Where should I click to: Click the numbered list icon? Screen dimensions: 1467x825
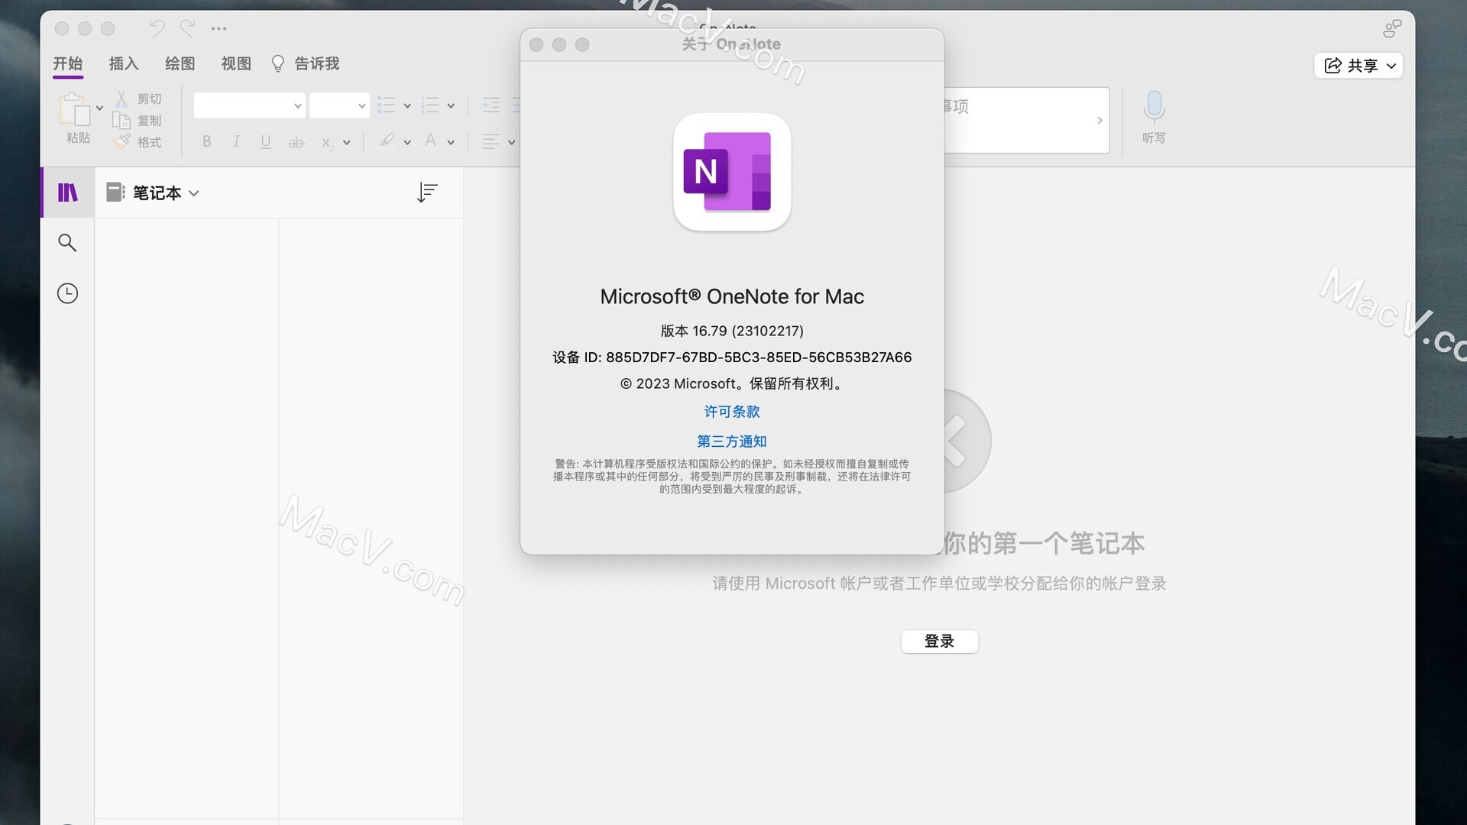(430, 105)
